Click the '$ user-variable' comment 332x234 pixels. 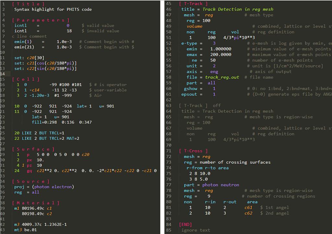click(108, 90)
